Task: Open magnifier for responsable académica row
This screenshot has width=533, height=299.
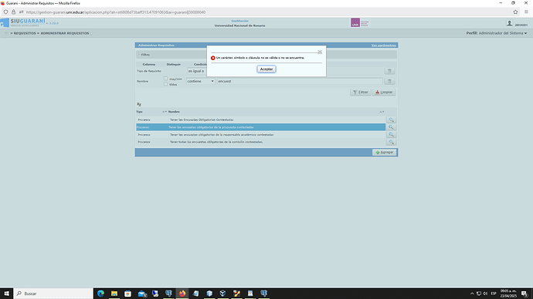Action: pos(391,135)
